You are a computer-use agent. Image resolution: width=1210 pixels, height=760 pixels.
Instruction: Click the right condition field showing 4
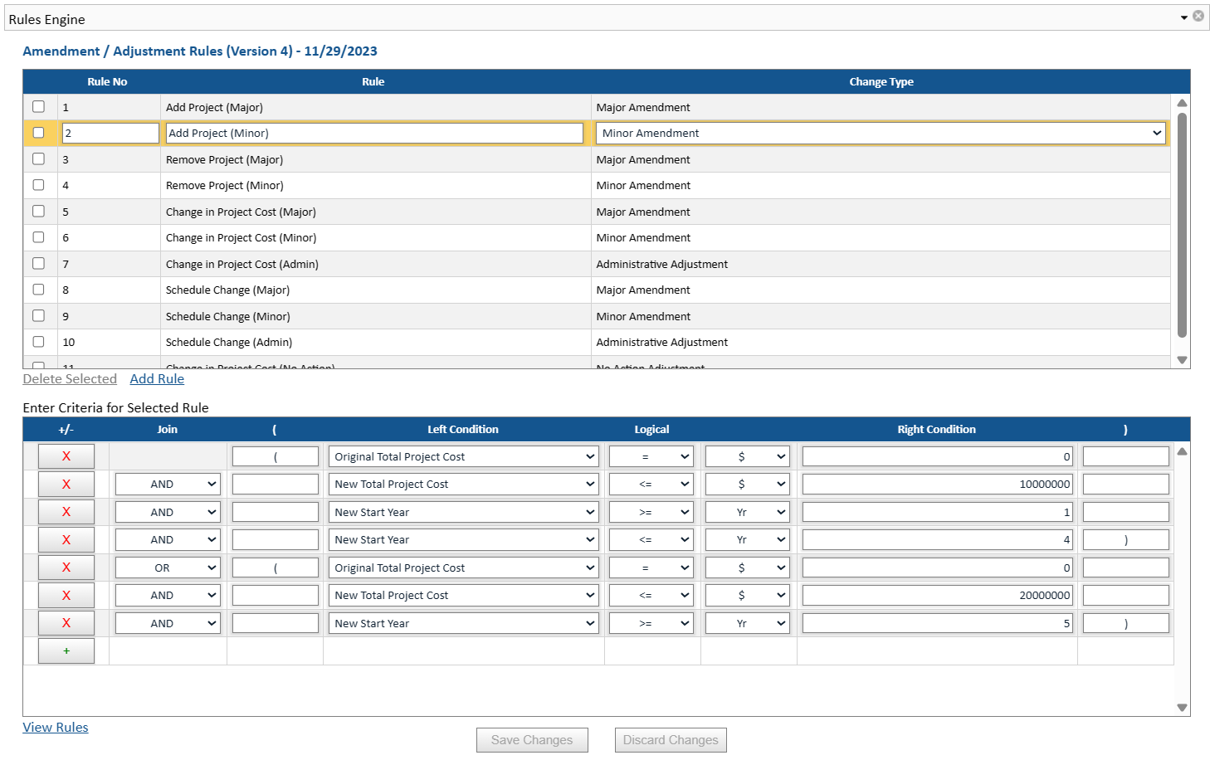[x=937, y=540]
